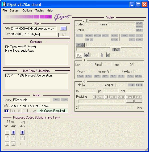Click the FCC indicator
149x152 pixels.
tap(132, 36)
